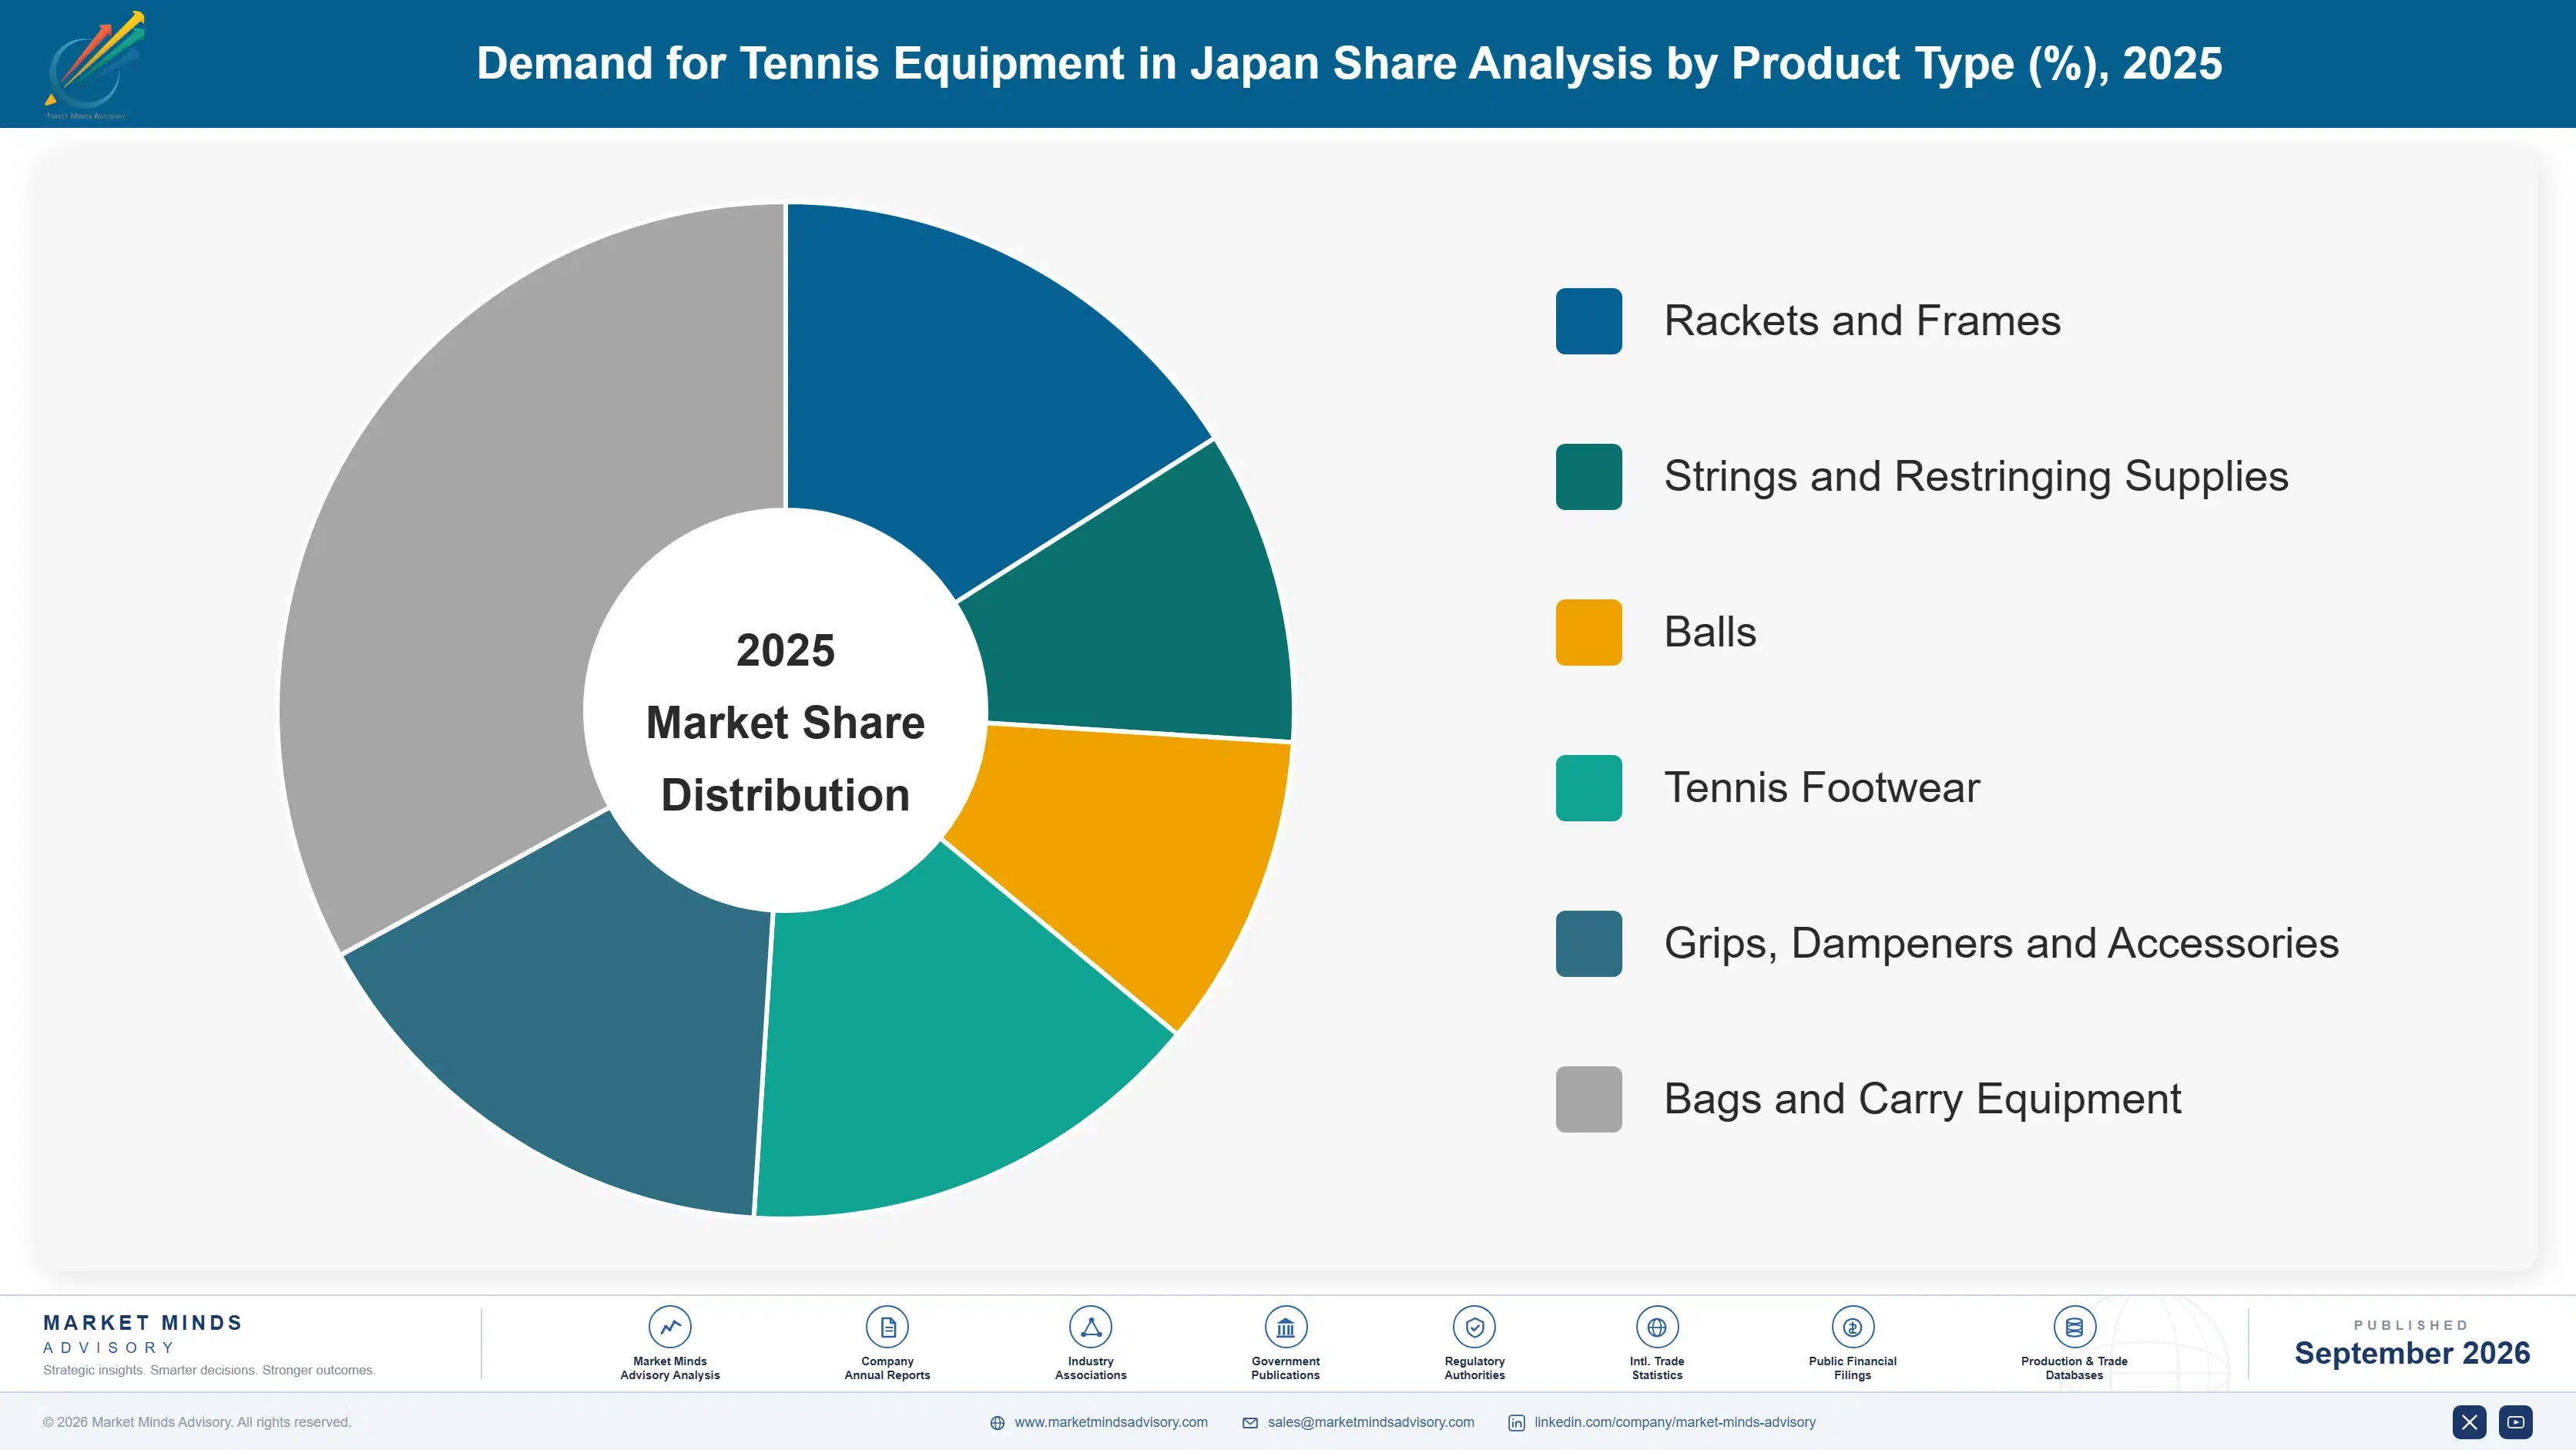Click the 'MARKET MINDS ADVISORY' footer wordmark
2576x1450 pixels.
tap(143, 1334)
